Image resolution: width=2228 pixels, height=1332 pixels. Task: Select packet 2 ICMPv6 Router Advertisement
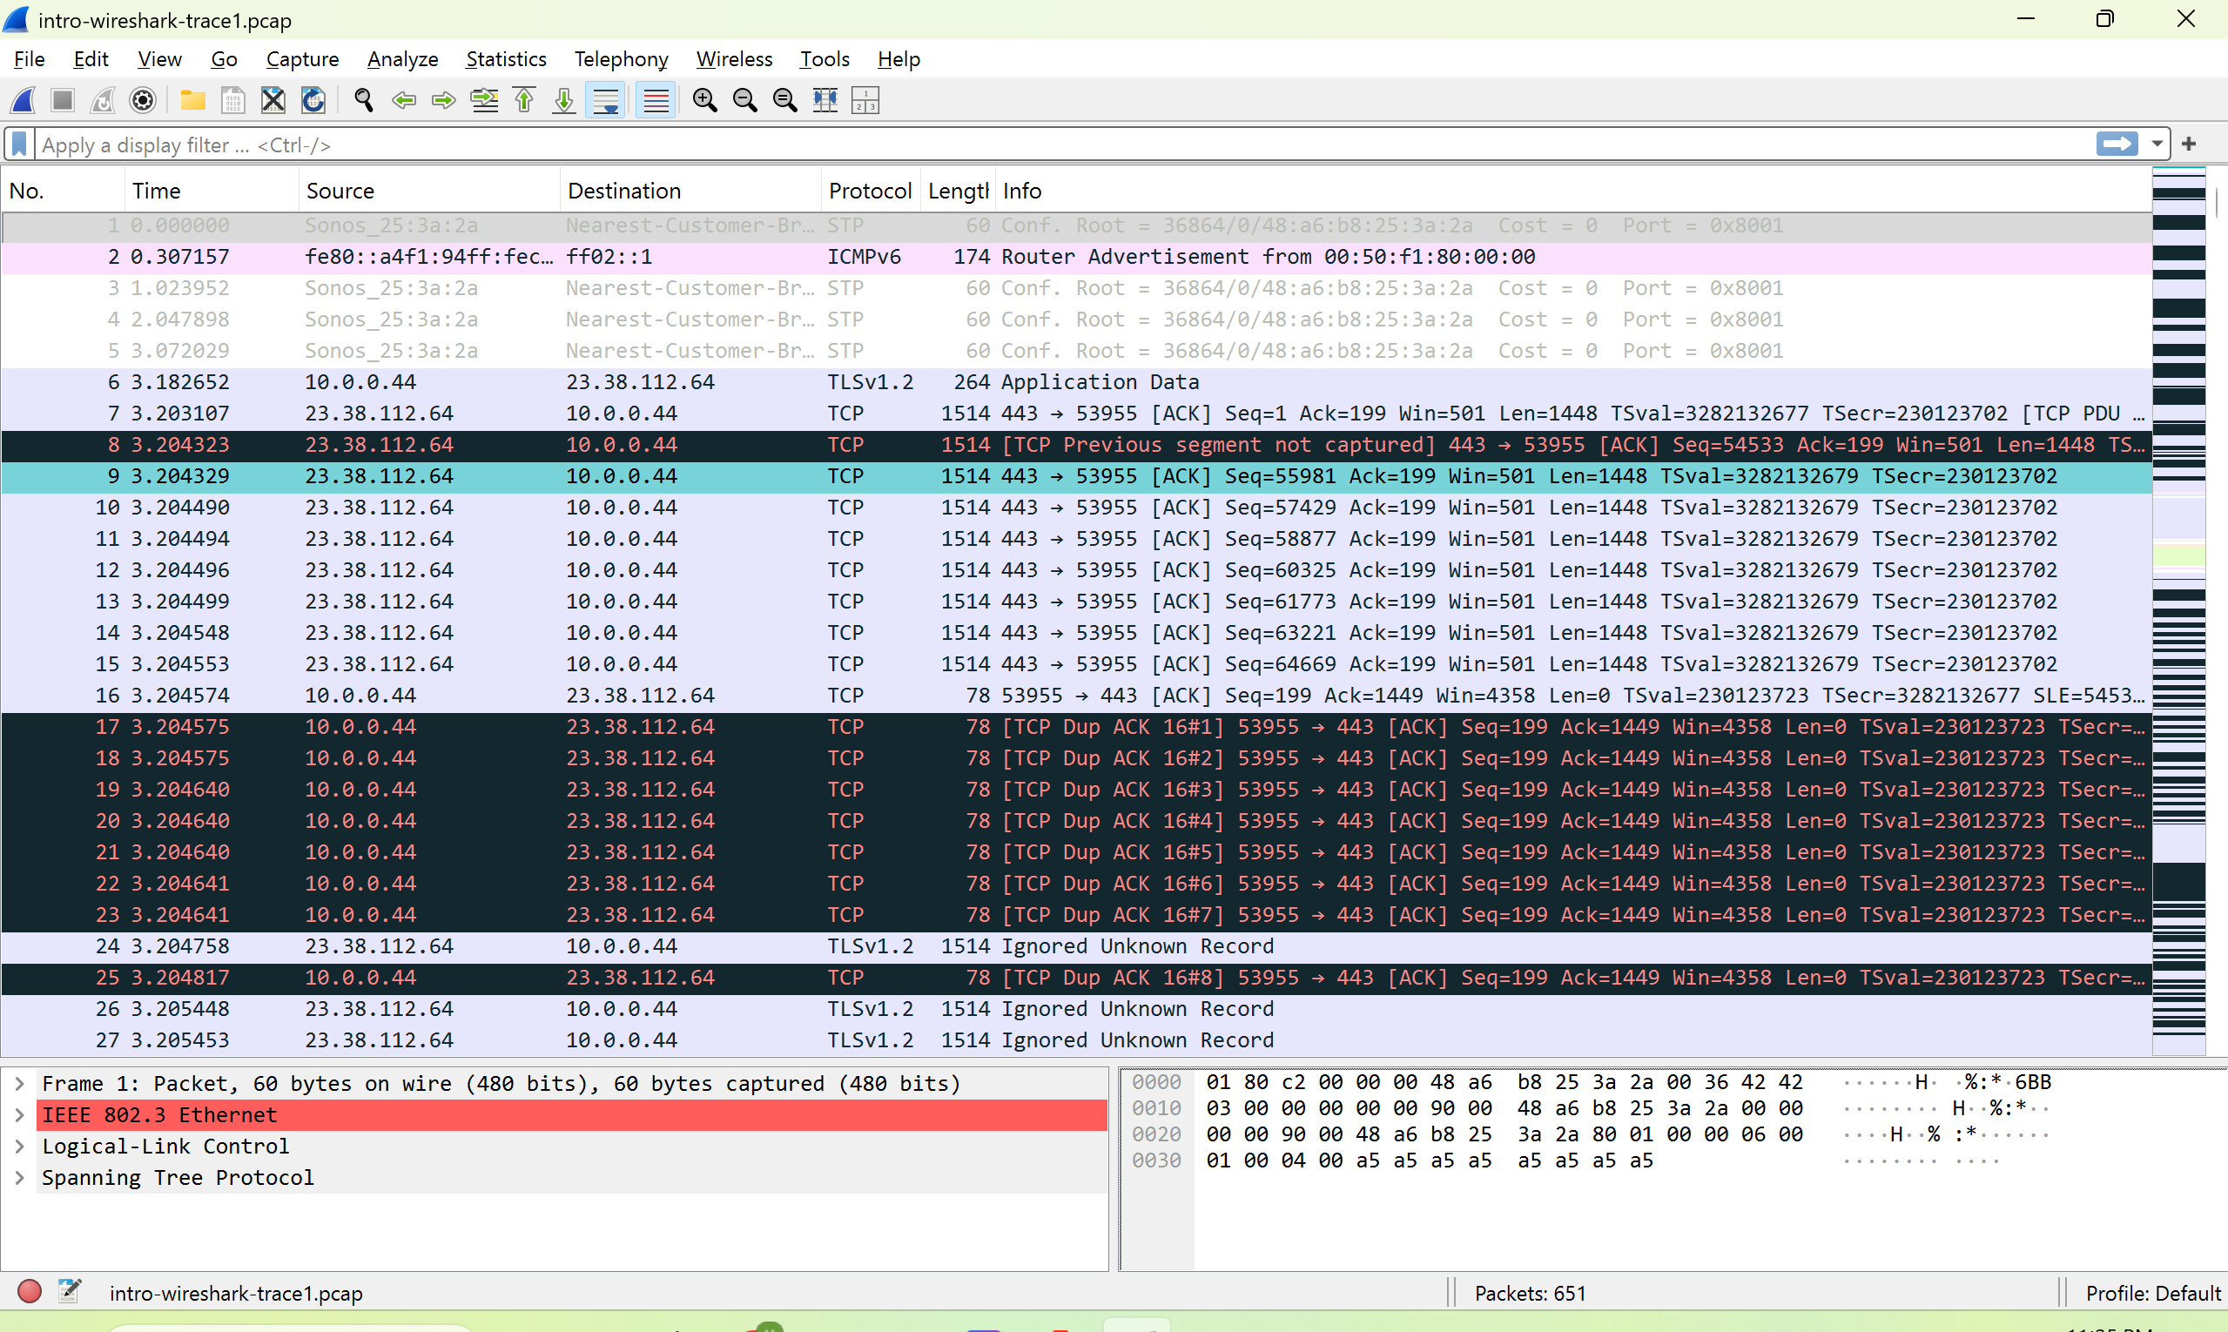click(x=1076, y=257)
